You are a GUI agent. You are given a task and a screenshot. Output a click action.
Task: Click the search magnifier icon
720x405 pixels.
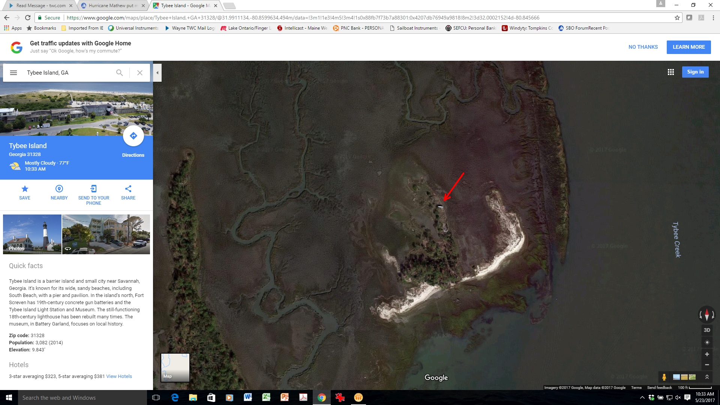119,73
